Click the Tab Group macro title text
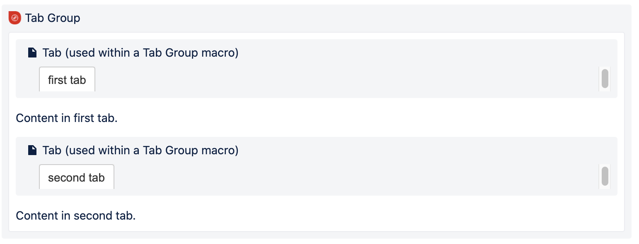This screenshot has width=639, height=244. [53, 18]
